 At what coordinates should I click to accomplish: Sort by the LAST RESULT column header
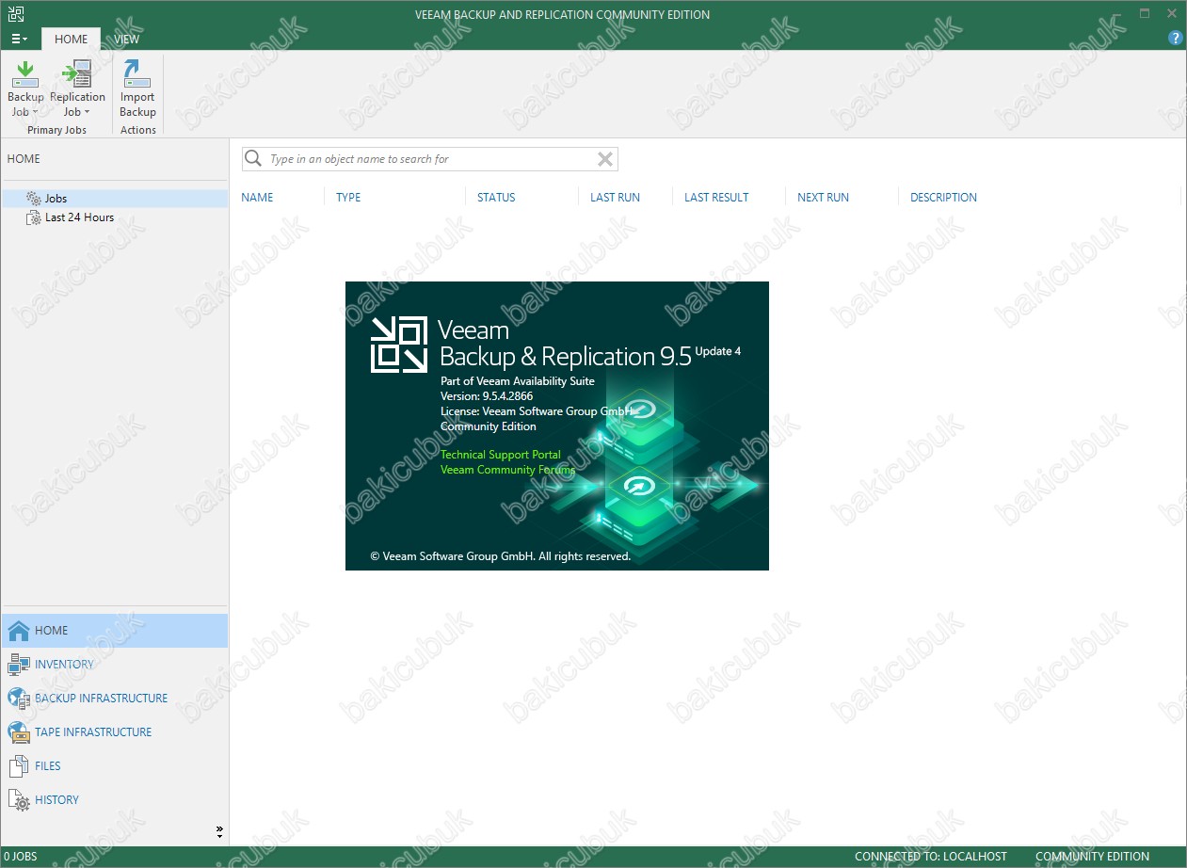click(x=716, y=198)
